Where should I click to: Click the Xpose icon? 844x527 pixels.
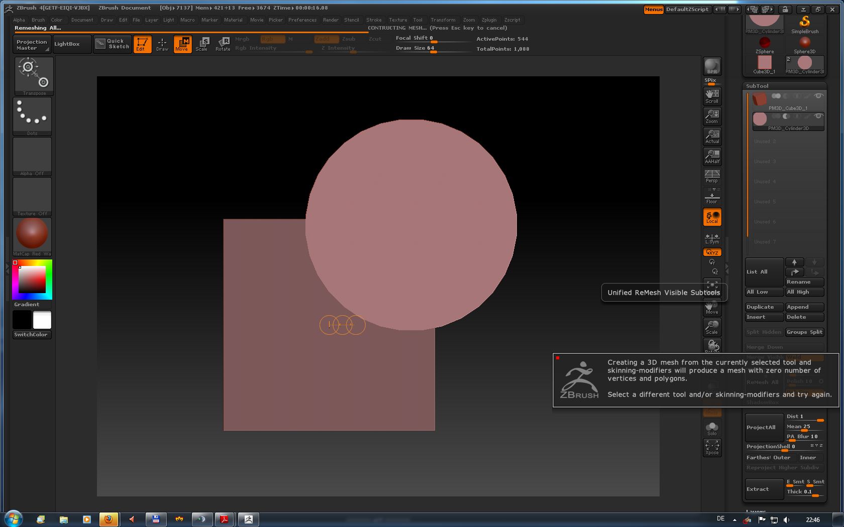(712, 448)
